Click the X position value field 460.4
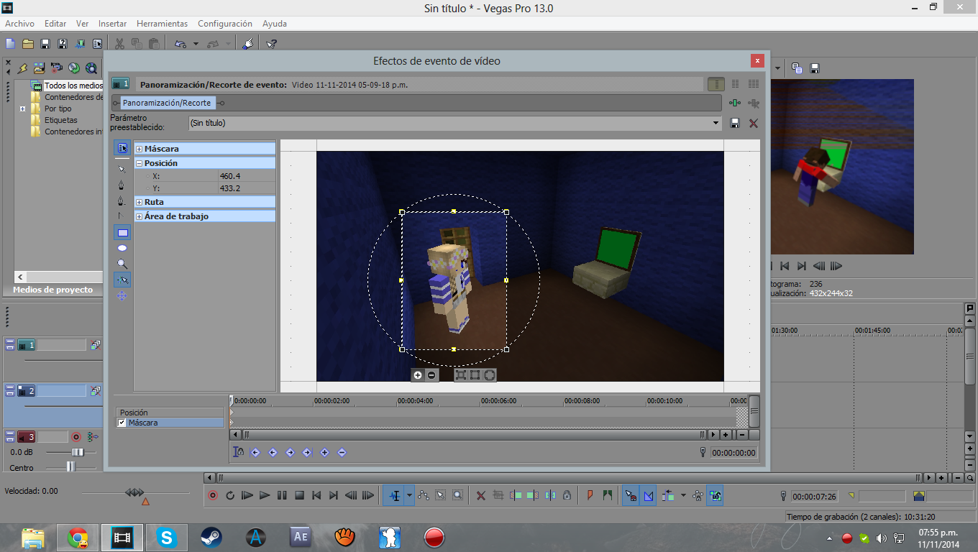This screenshot has width=978, height=552. click(247, 176)
